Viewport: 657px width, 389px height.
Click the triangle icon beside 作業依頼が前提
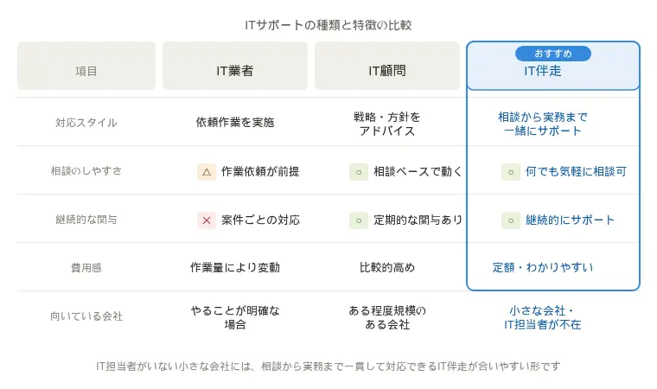207,171
